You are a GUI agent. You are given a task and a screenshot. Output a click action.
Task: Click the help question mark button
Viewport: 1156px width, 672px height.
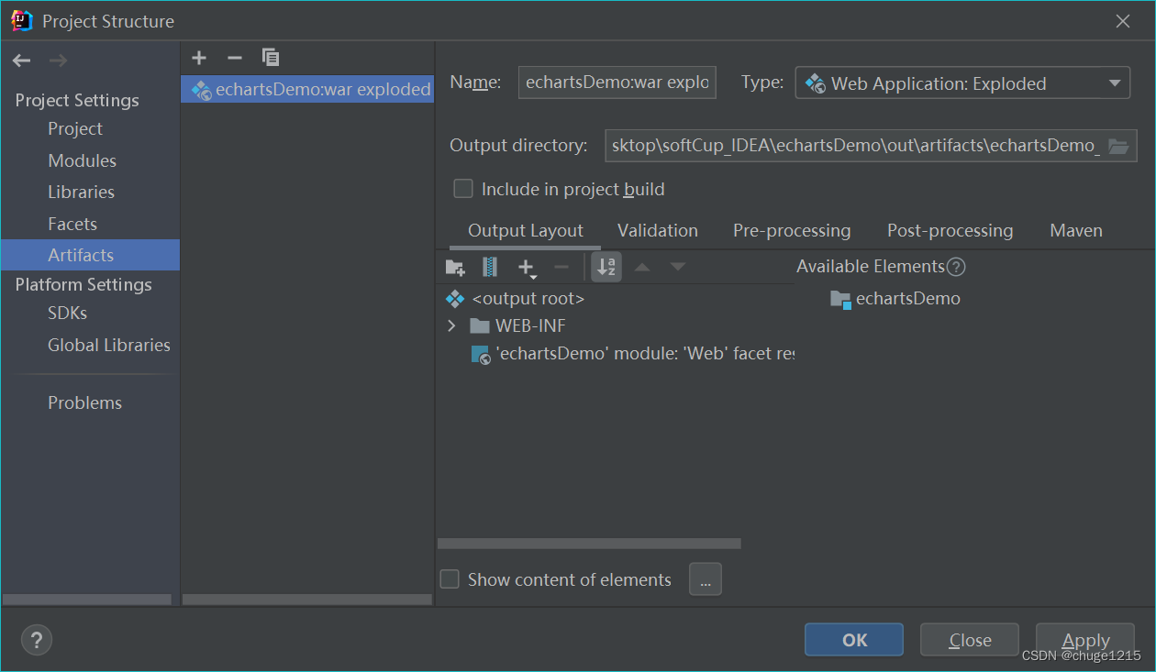click(x=37, y=640)
